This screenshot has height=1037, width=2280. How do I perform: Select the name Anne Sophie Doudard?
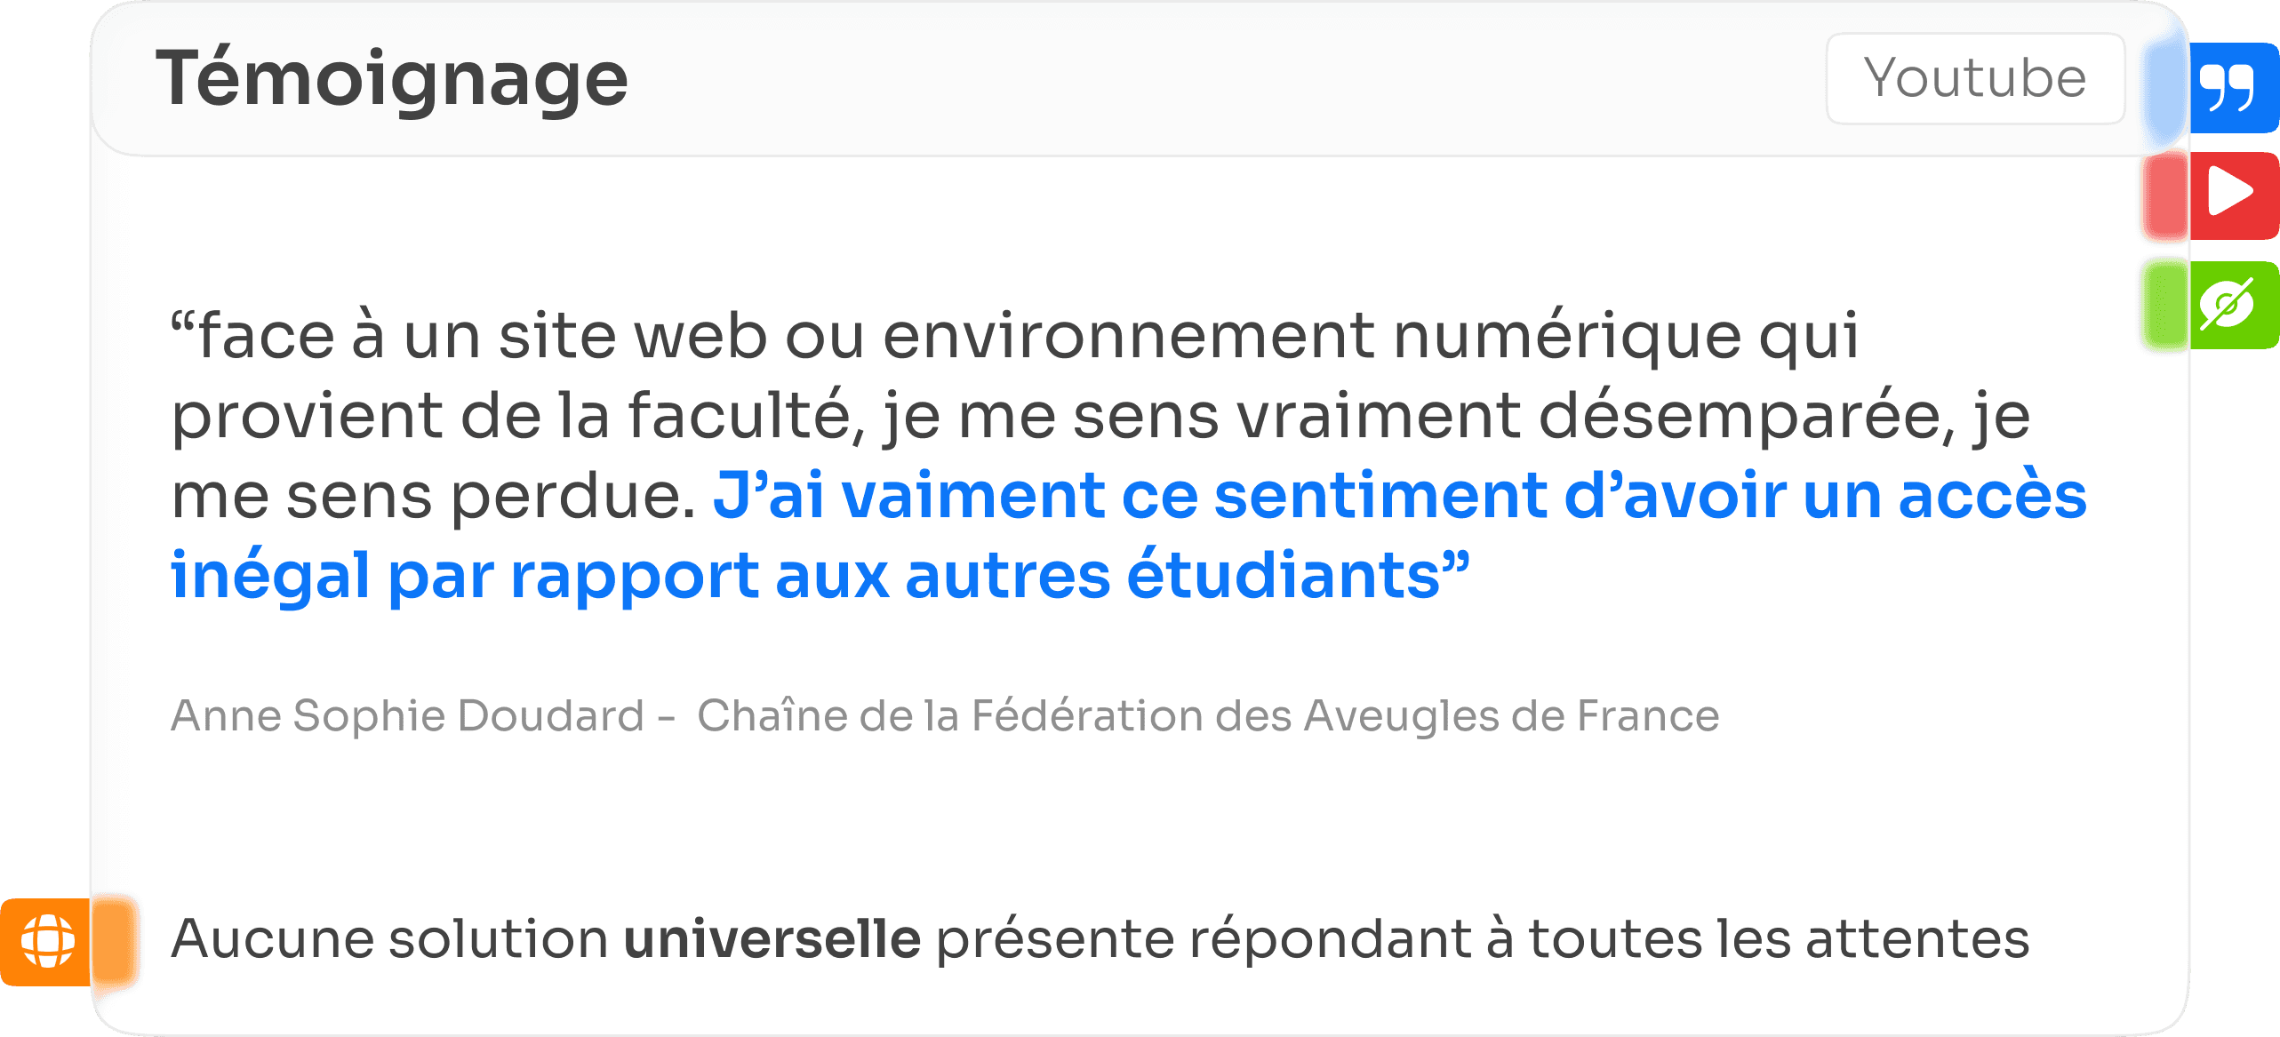407,716
